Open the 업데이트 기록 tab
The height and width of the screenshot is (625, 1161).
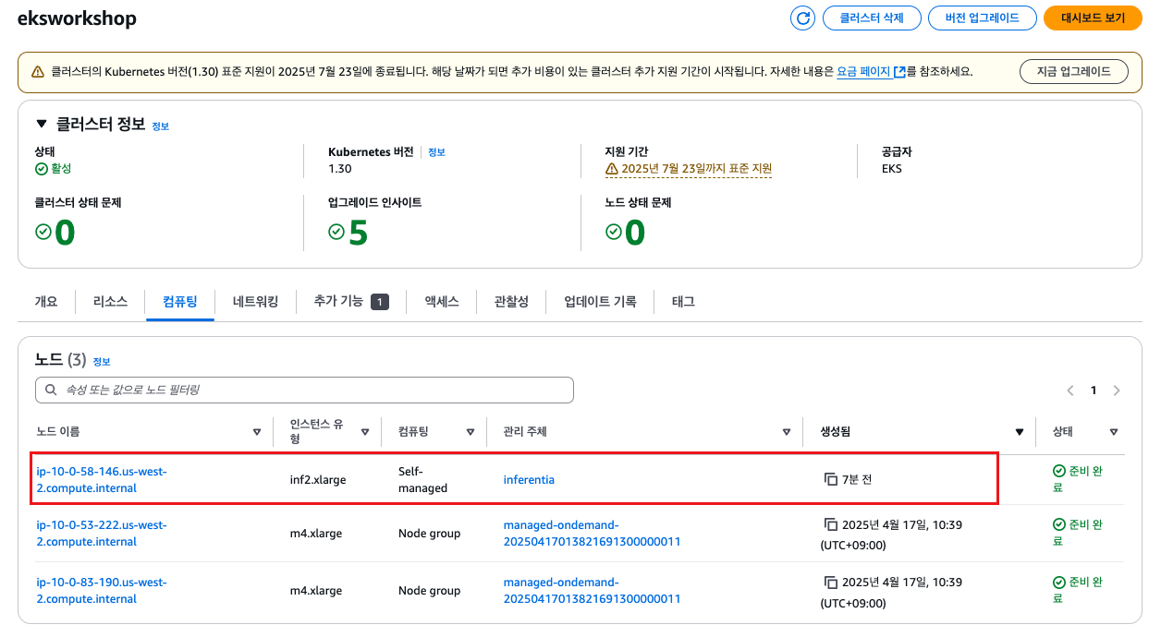(x=600, y=301)
